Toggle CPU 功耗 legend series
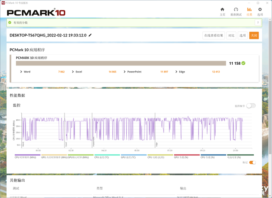 coord(160,156)
